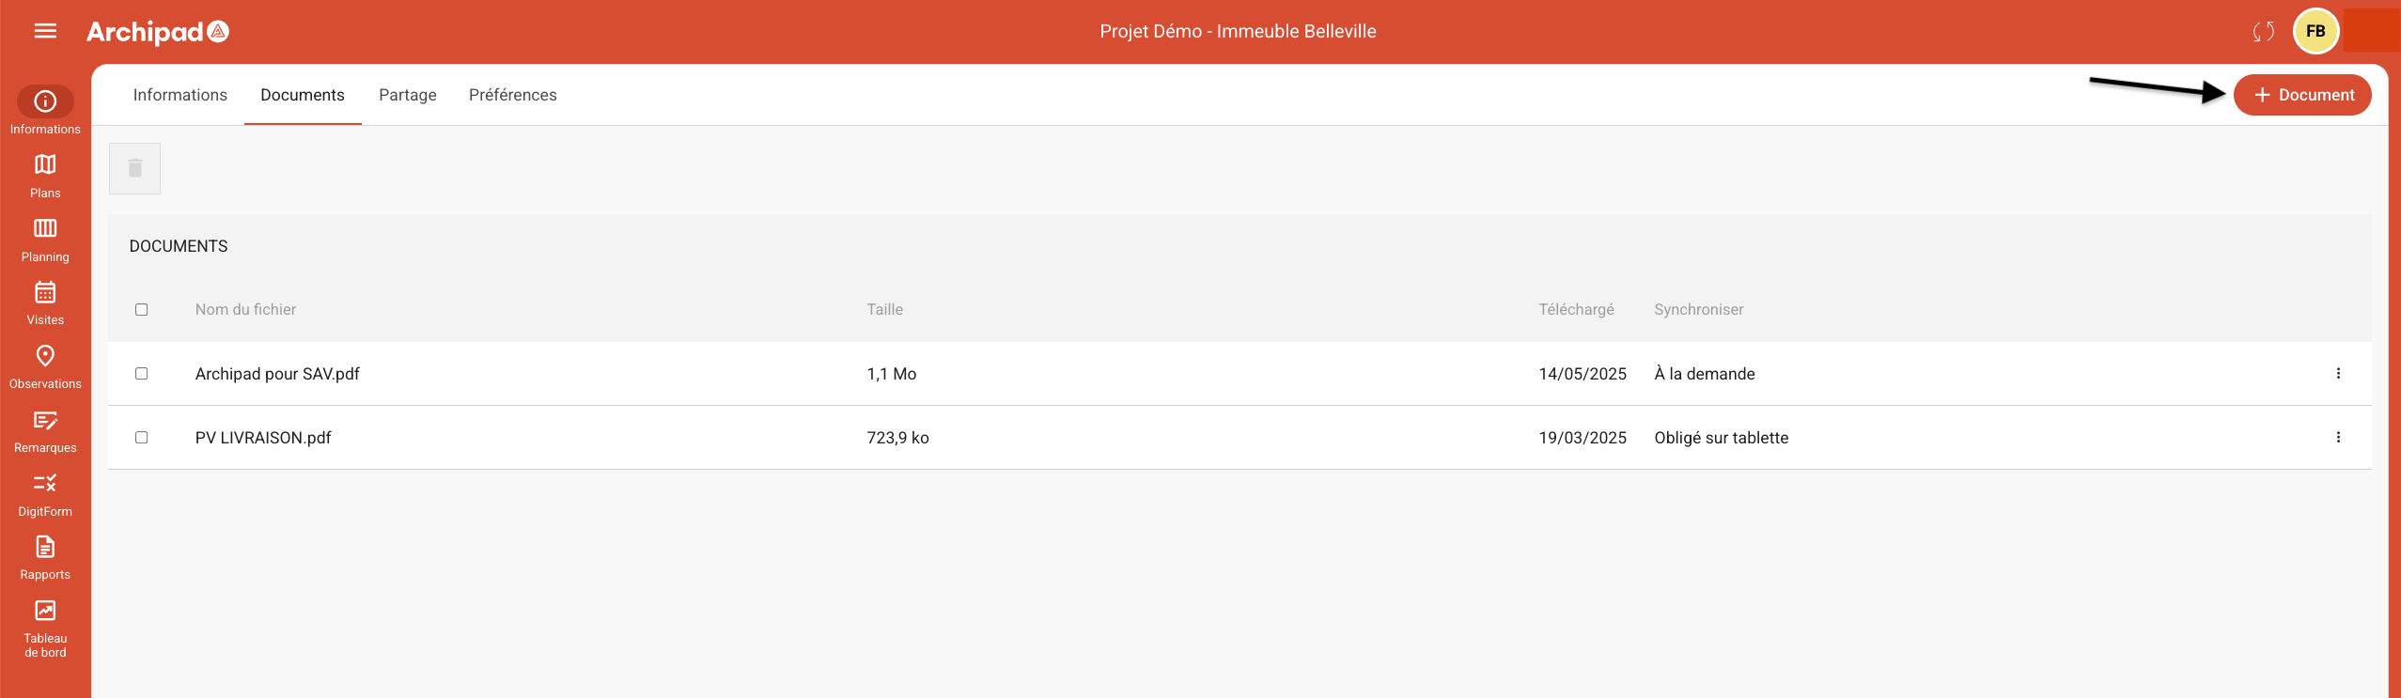Open Remarques in the sidebar
The height and width of the screenshot is (698, 2401).
pos(45,430)
